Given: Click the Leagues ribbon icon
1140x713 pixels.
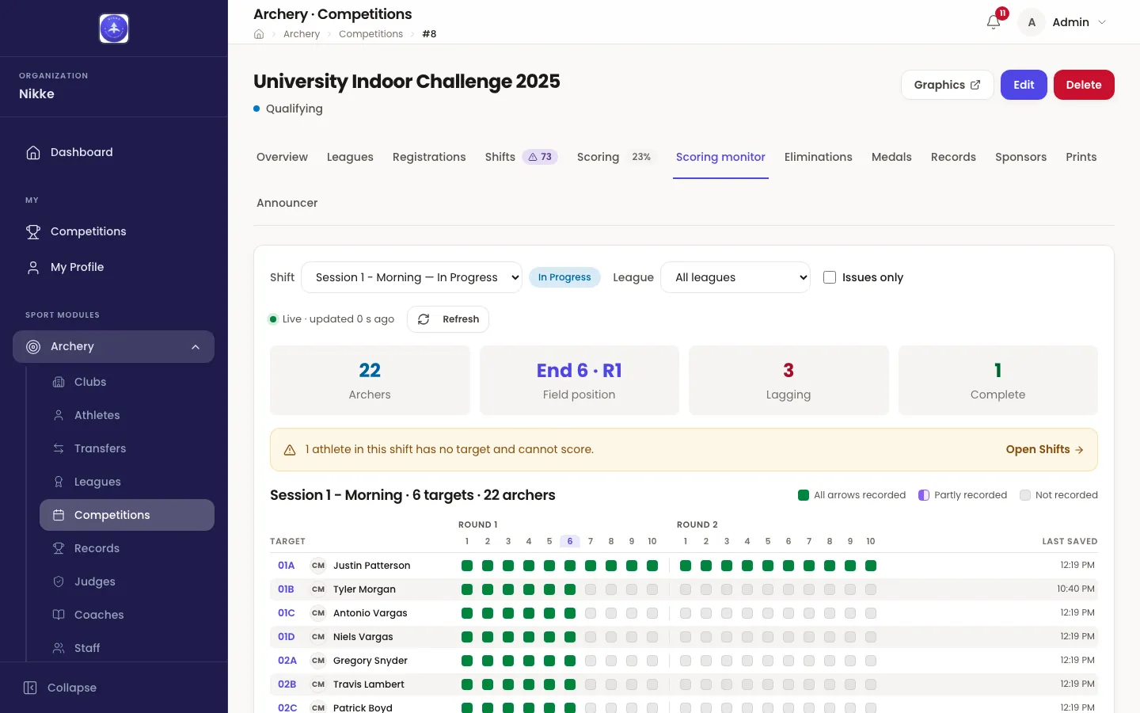Looking at the screenshot, I should [x=59, y=482].
